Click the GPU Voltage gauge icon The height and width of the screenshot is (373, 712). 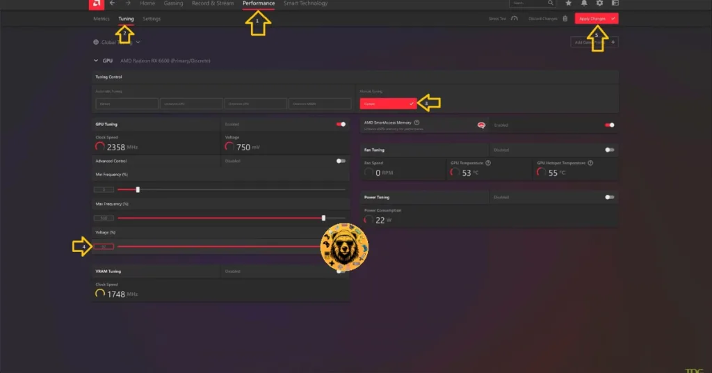pyautogui.click(x=229, y=147)
